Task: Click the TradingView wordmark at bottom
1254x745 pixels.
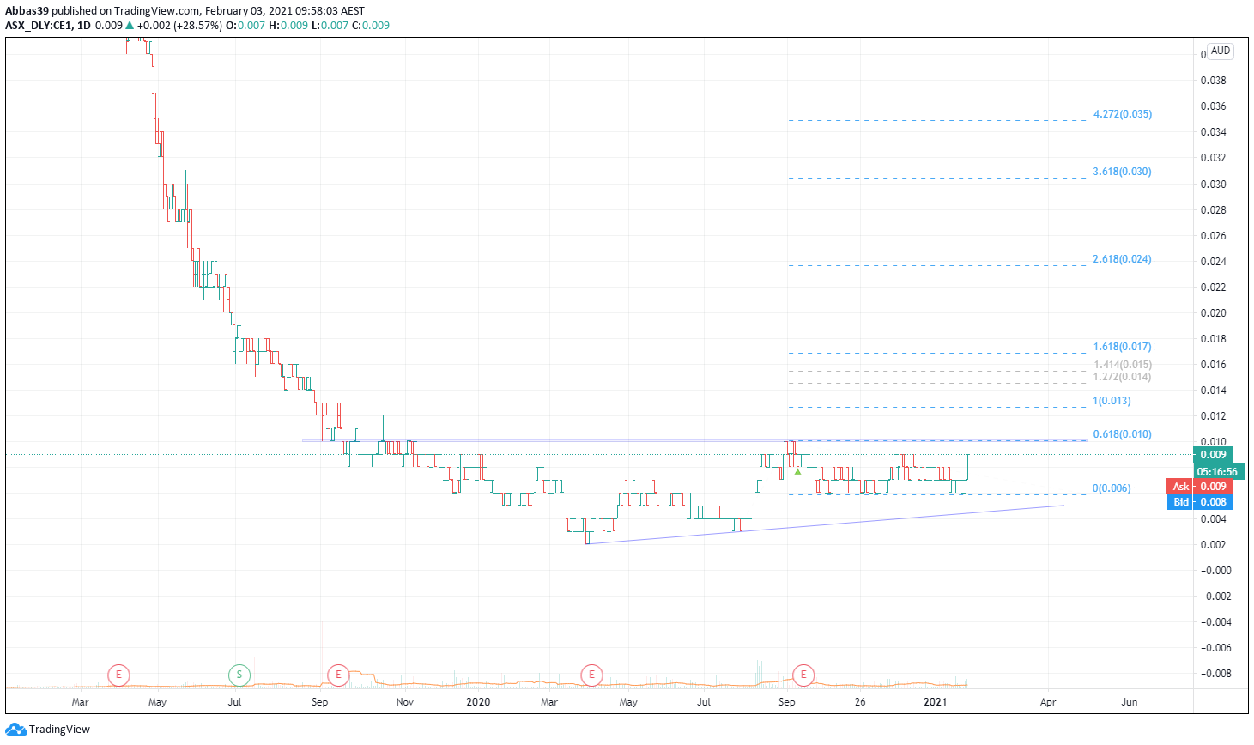Action: point(59,730)
